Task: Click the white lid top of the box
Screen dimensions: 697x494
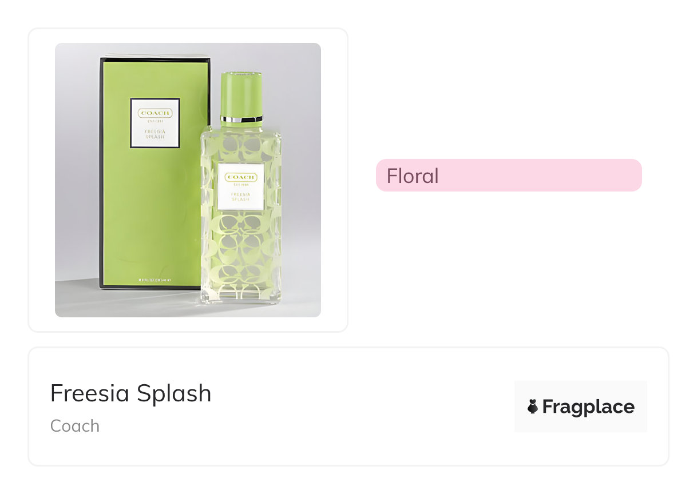Action: point(155,56)
